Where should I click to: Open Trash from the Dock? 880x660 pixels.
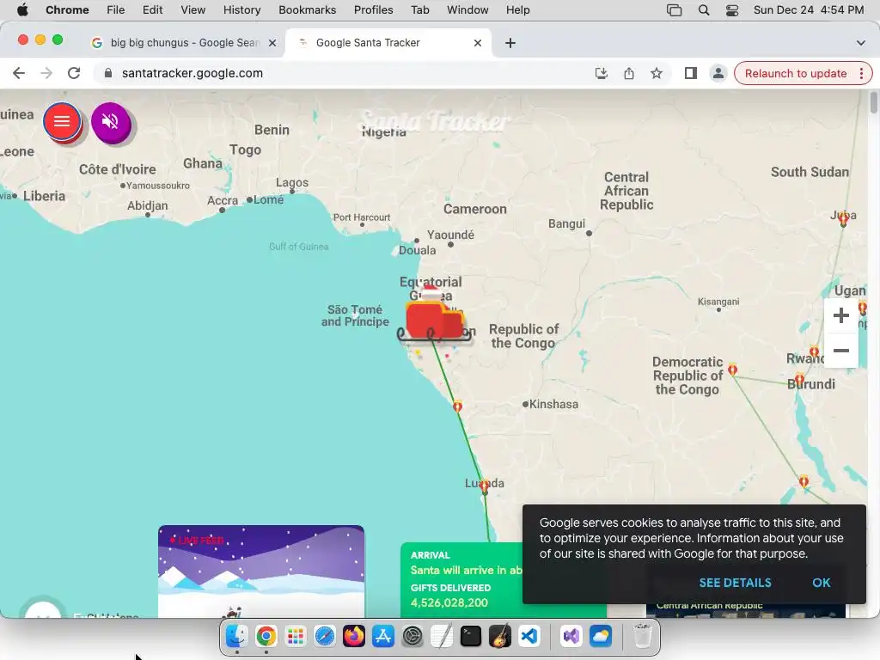coord(642,637)
